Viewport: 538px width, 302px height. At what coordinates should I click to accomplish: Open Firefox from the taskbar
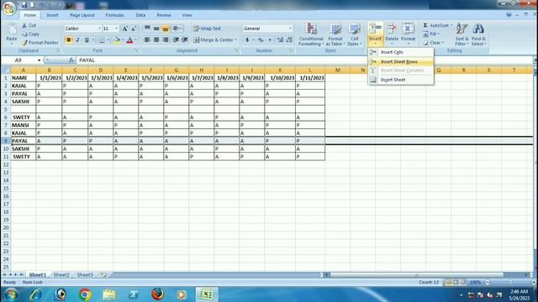tap(157, 294)
